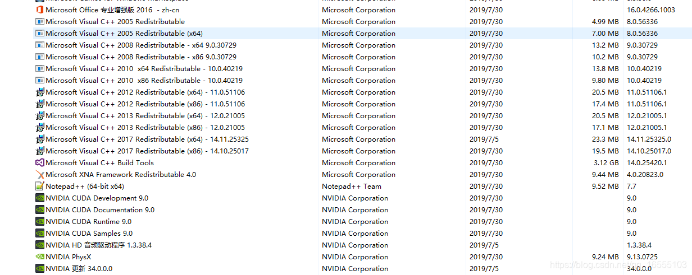Select the 'Microsoft Office 专业增强版 2016 - zh-cn' name
The height and width of the screenshot is (275, 692).
pos(112,10)
